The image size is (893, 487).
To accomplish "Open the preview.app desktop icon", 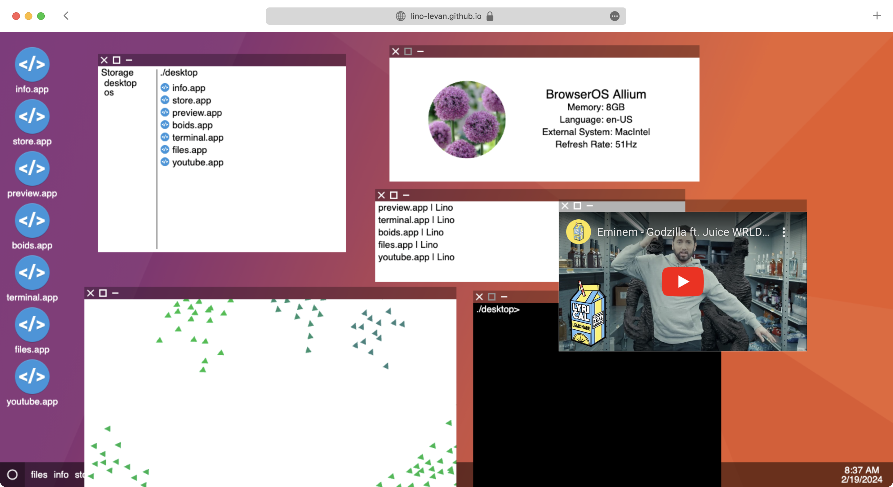I will [32, 169].
